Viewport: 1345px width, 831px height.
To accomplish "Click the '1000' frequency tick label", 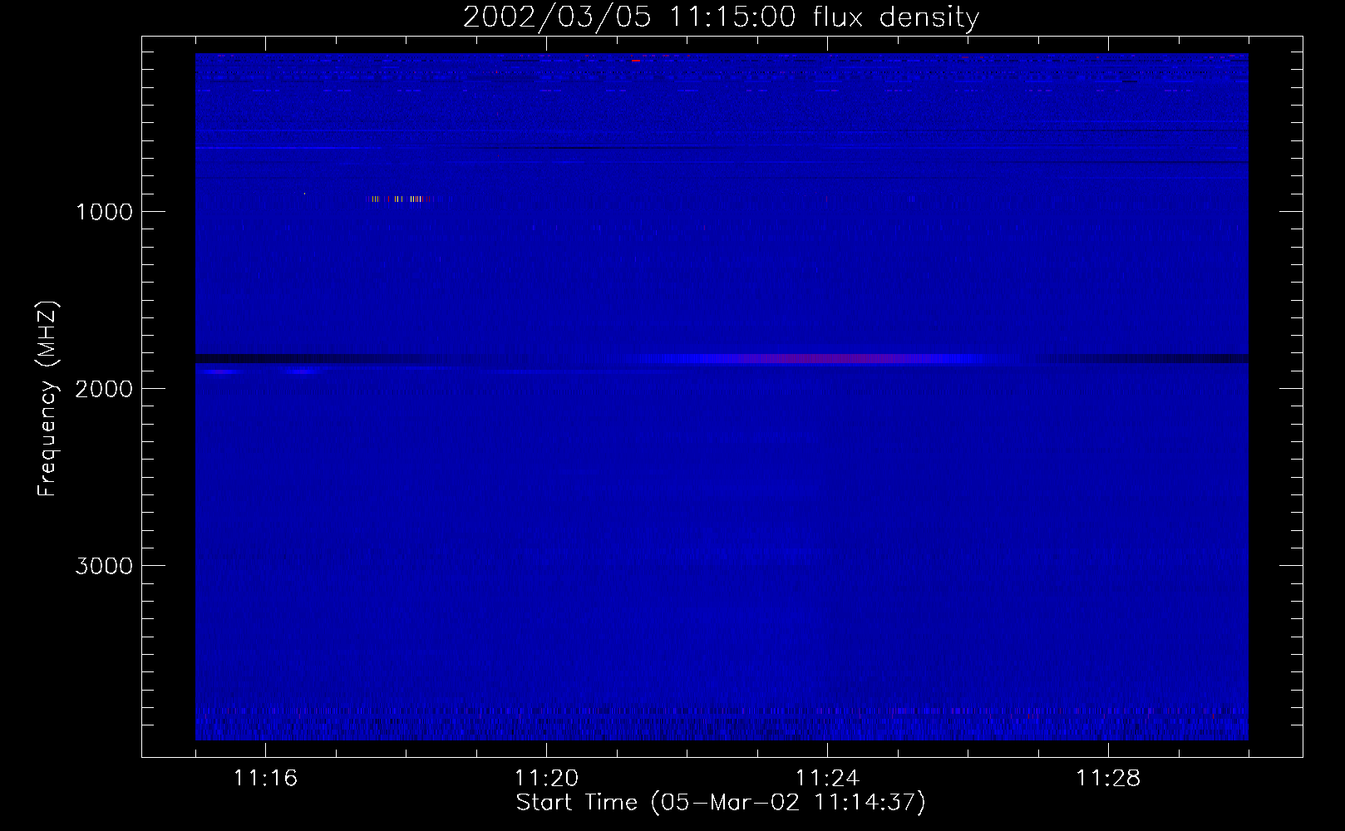I will point(104,212).
